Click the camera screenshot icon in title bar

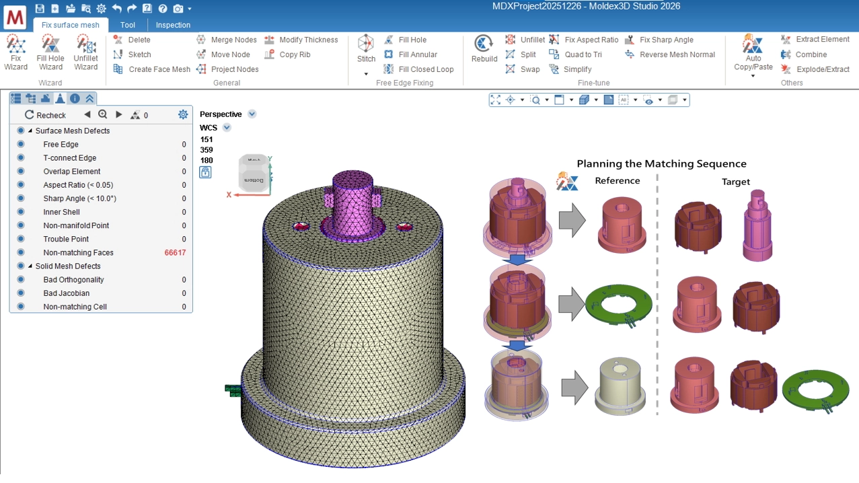tap(178, 9)
